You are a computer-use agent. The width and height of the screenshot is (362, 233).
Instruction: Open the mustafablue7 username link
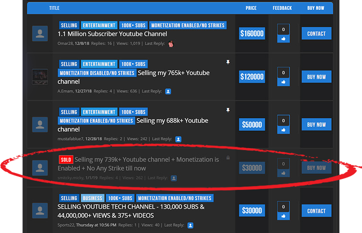tap(71, 139)
